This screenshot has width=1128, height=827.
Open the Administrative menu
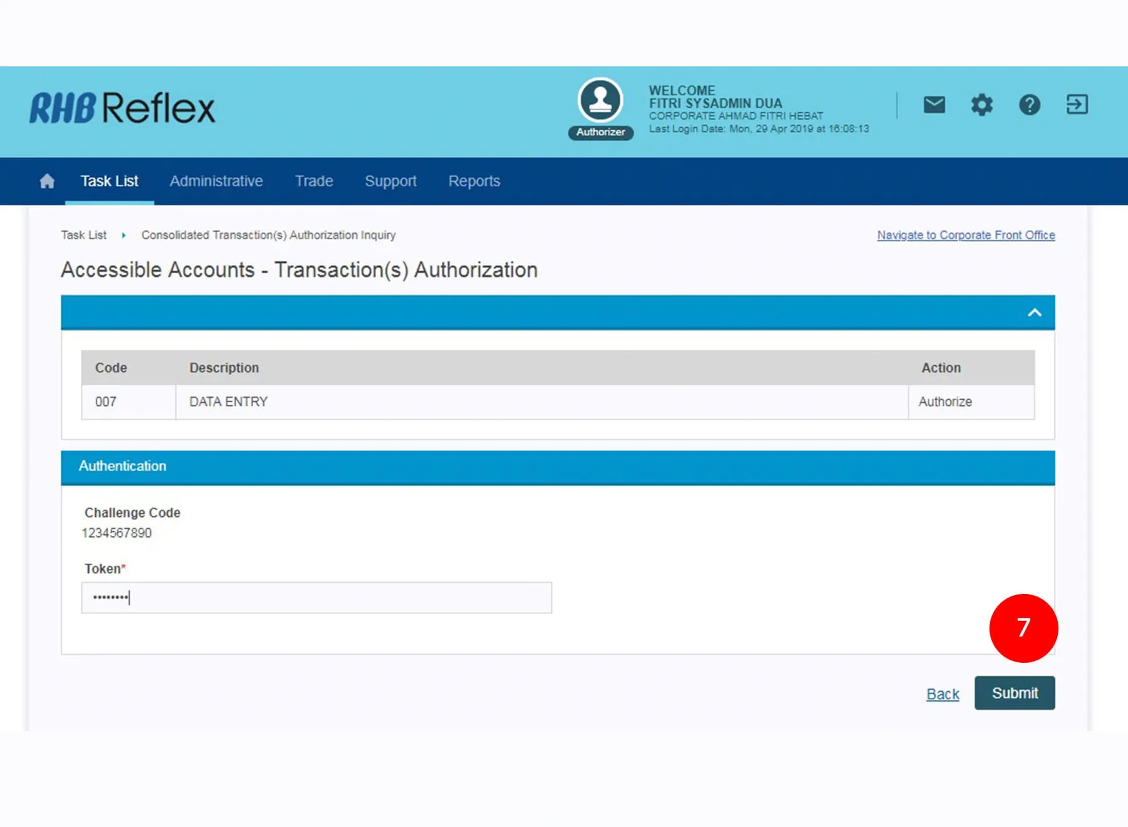(x=216, y=182)
